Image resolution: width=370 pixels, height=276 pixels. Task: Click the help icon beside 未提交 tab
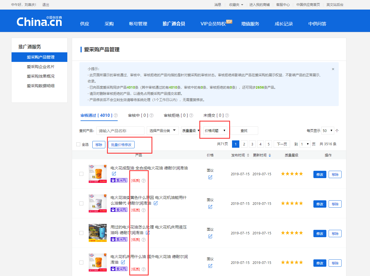(227, 115)
